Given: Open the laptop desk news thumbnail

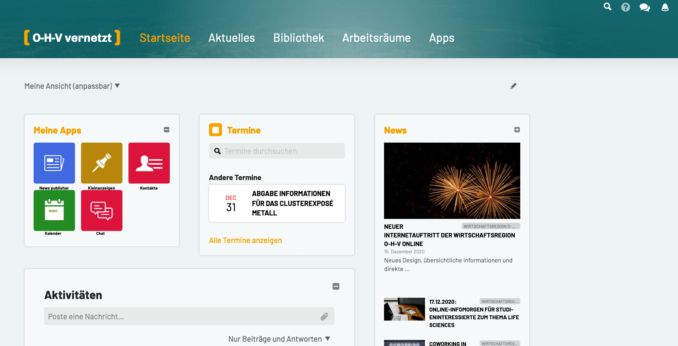Looking at the screenshot, I should 404,309.
